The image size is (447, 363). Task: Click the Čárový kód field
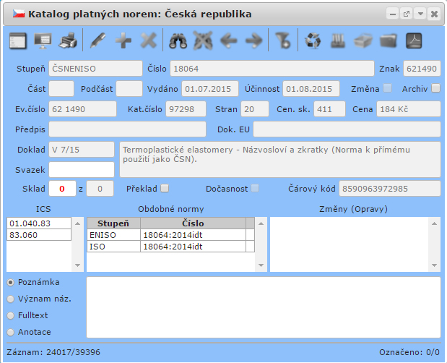click(390, 188)
